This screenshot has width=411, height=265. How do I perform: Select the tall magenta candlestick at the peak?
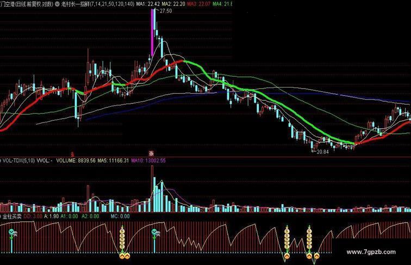coord(152,33)
